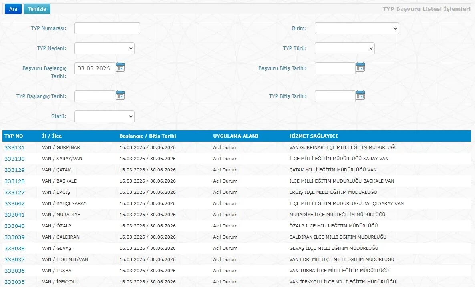Open the Statü dropdown list
The height and width of the screenshot is (293, 475).
pos(104,116)
